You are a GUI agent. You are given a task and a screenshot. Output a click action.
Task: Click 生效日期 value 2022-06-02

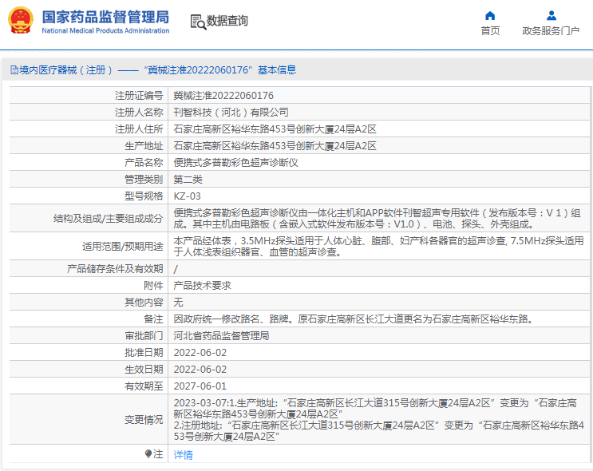(200, 370)
